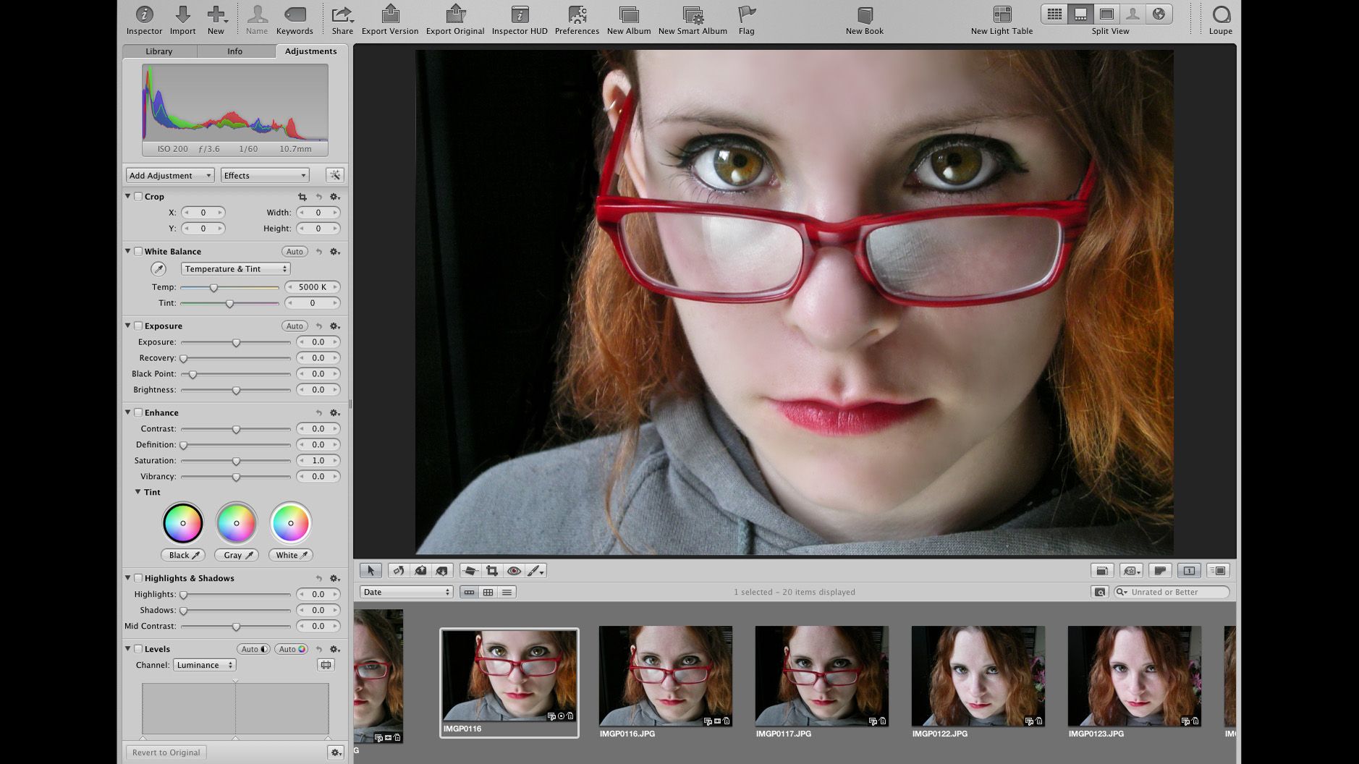Screen dimensions: 1359x764
Task: Open the Info tab
Action: pos(234,51)
